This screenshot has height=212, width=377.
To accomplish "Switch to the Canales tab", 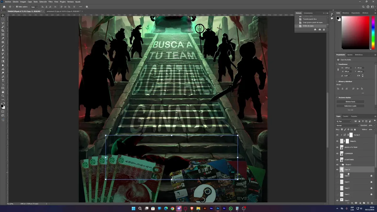I will pos(345,116).
